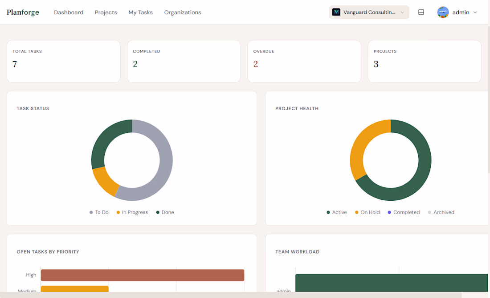This screenshot has width=490, height=298.
Task: Expand the admin user menu chevron
Action: click(475, 12)
